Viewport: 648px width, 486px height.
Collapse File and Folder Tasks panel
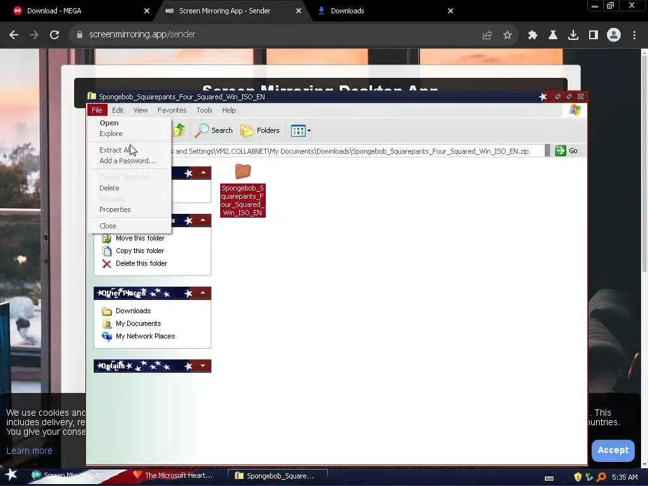coord(203,220)
